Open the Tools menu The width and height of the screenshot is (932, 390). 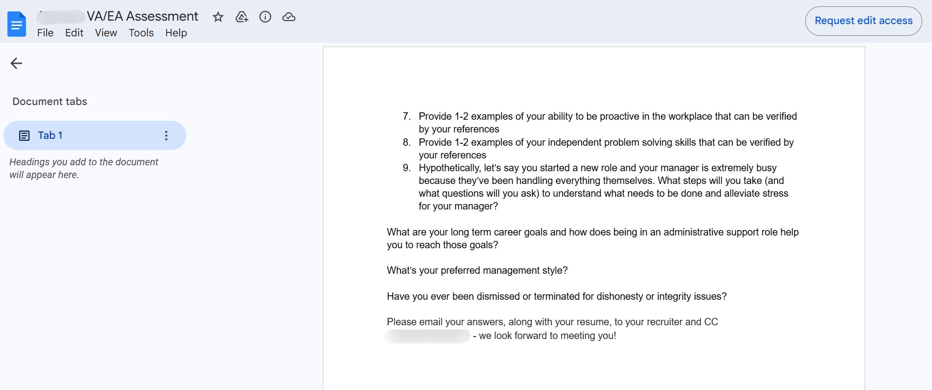click(141, 33)
